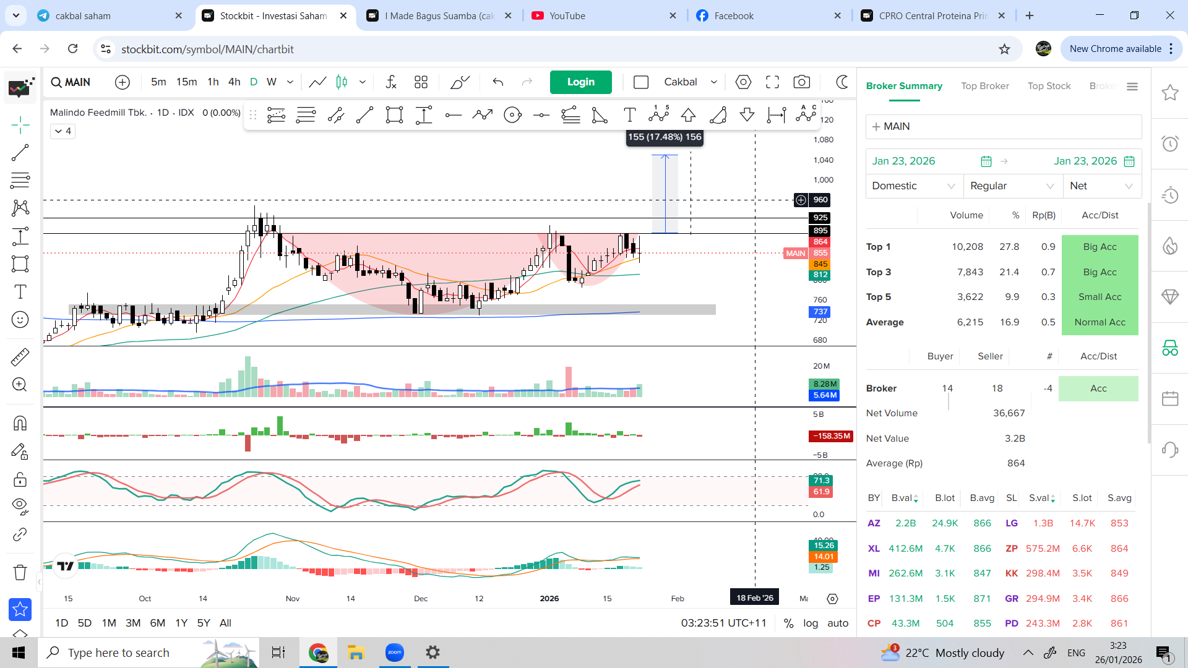Switch to the Top Broker tab
Screen dimensions: 1188x668
(x=984, y=86)
